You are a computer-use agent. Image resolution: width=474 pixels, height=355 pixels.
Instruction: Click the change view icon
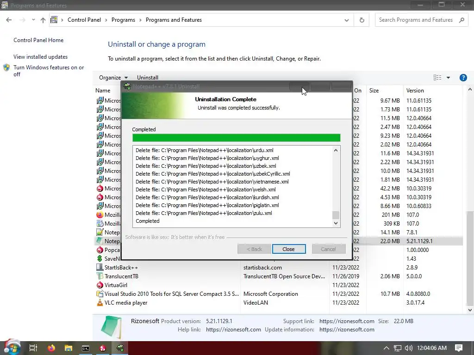tap(437, 78)
